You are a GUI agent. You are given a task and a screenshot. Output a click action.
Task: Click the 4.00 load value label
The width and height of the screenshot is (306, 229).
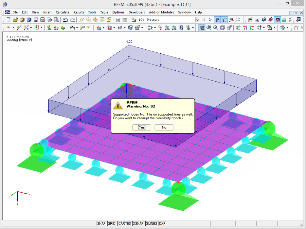[129, 42]
